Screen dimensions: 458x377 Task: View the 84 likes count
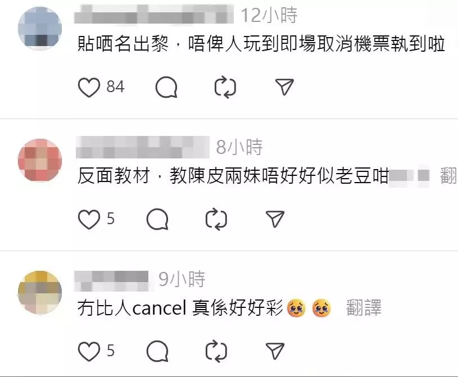point(115,87)
